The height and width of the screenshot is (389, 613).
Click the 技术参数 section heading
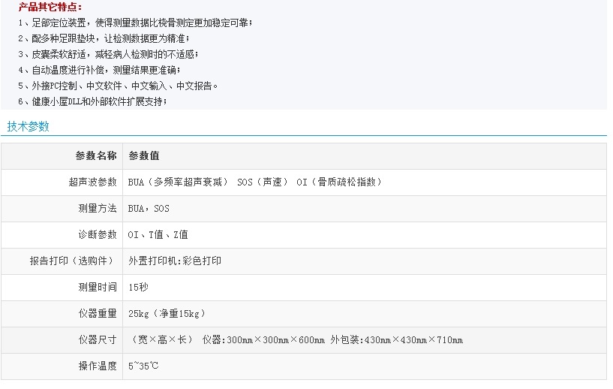[29, 126]
